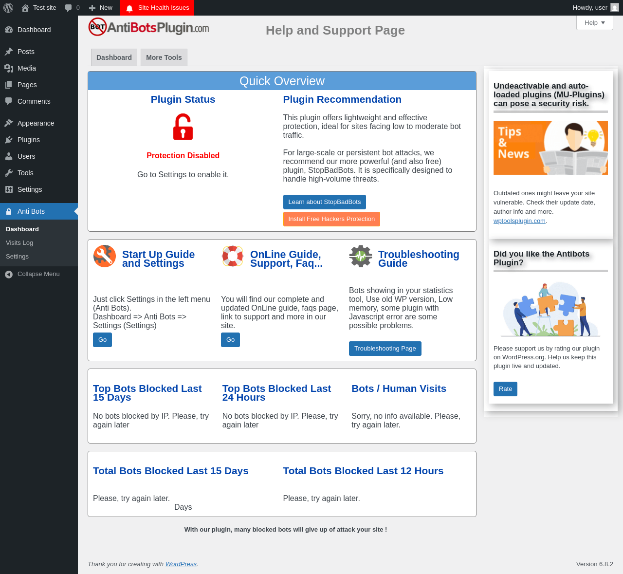Open Users menu label

26,156
